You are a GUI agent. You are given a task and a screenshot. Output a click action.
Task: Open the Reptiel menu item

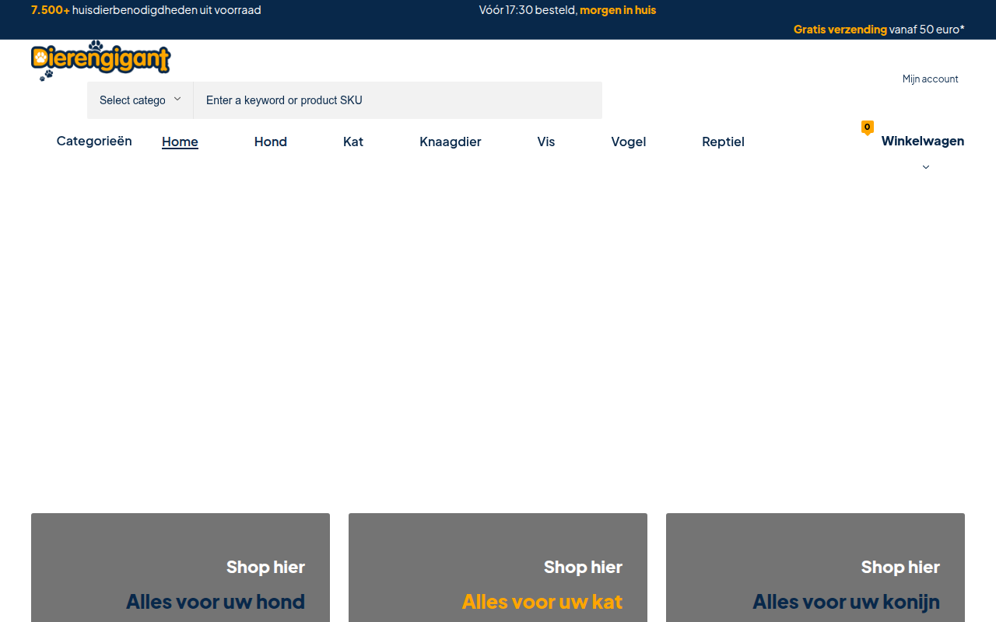(x=723, y=142)
